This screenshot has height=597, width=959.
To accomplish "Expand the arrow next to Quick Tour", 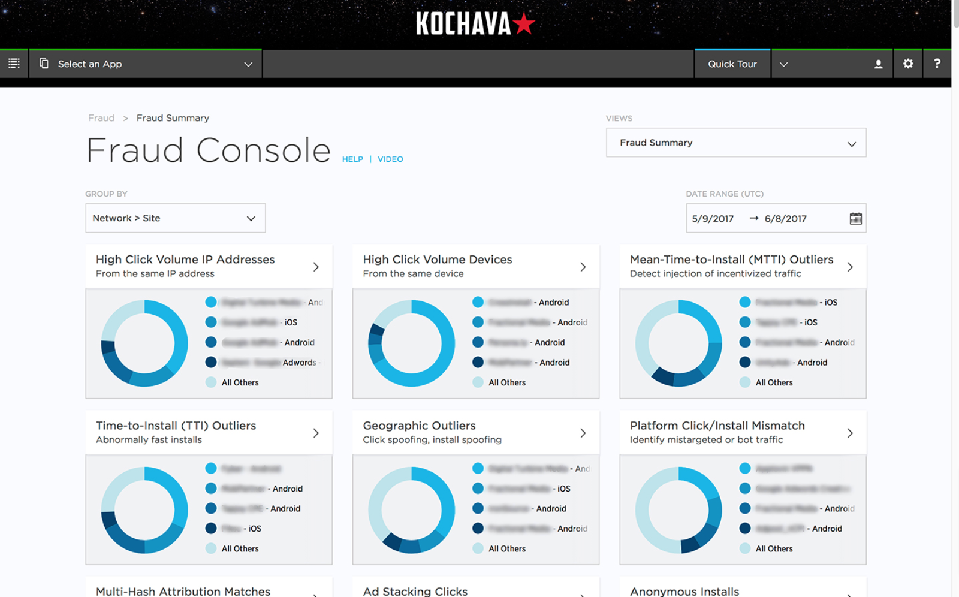I will (x=783, y=64).
